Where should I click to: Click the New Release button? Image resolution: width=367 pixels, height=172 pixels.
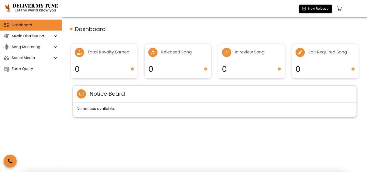315,9
